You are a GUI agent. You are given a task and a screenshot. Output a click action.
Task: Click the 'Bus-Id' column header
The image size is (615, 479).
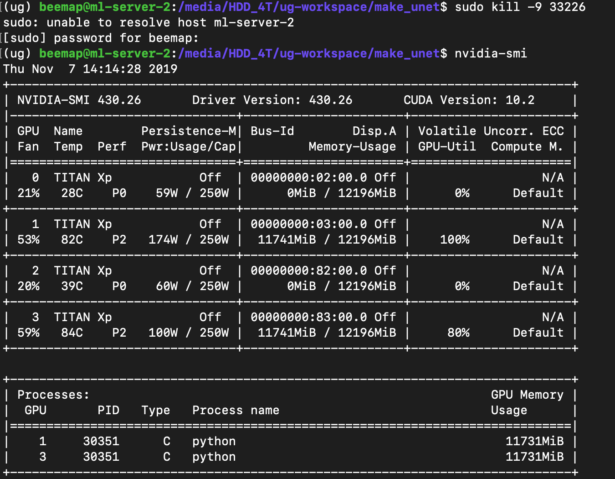tap(272, 131)
